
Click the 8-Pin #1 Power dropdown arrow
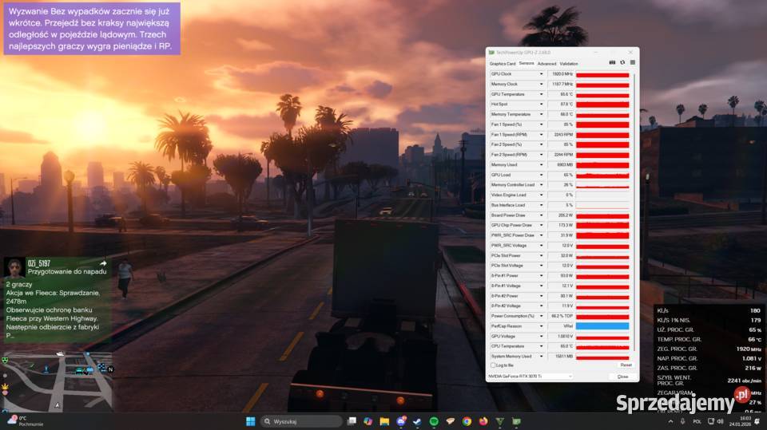coord(541,275)
